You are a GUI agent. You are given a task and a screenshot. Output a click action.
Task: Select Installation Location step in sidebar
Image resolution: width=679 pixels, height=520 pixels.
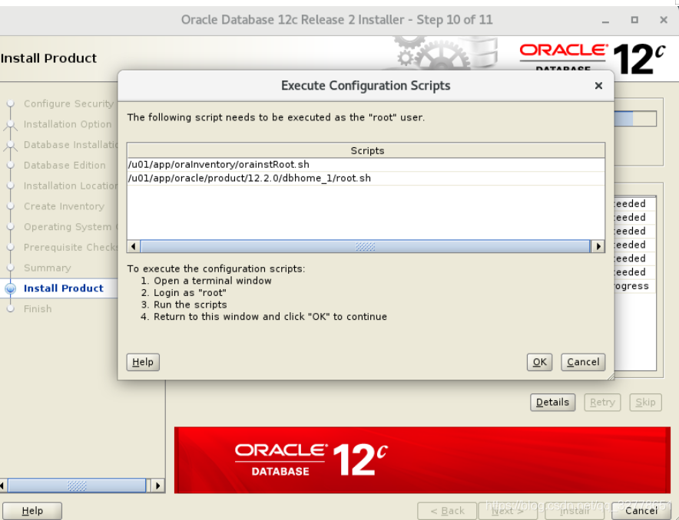[x=71, y=186]
